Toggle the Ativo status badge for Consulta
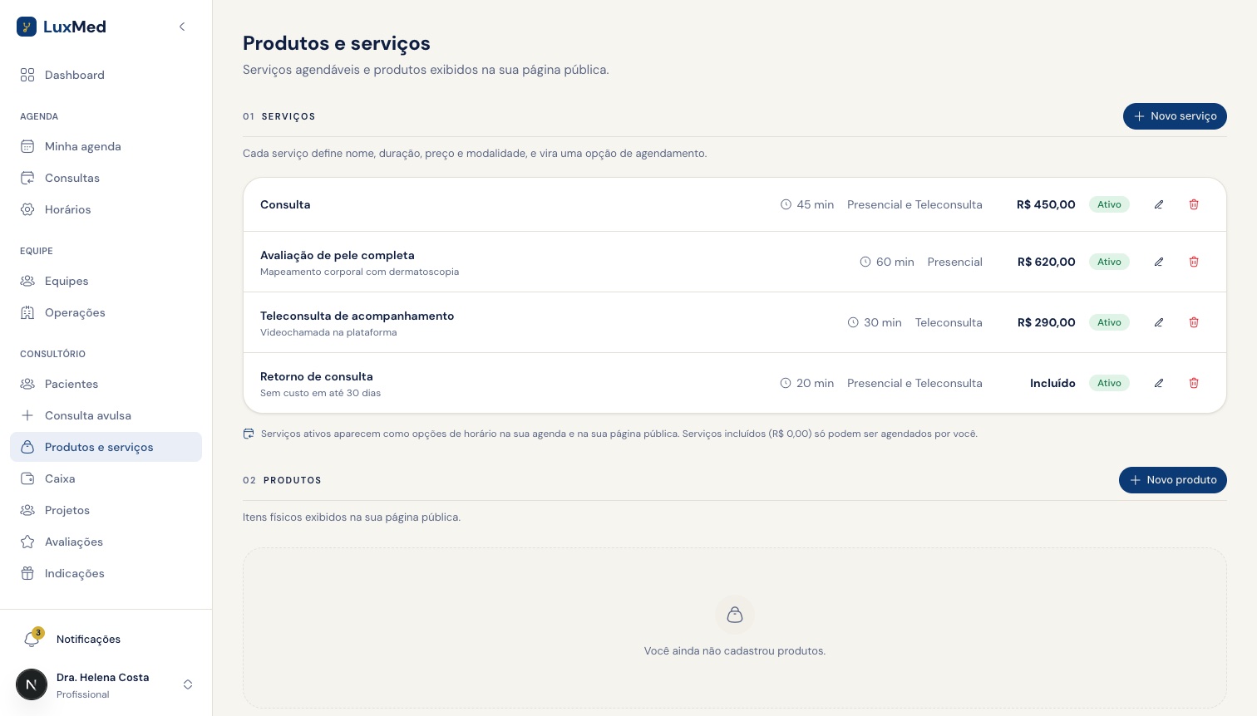 point(1109,204)
